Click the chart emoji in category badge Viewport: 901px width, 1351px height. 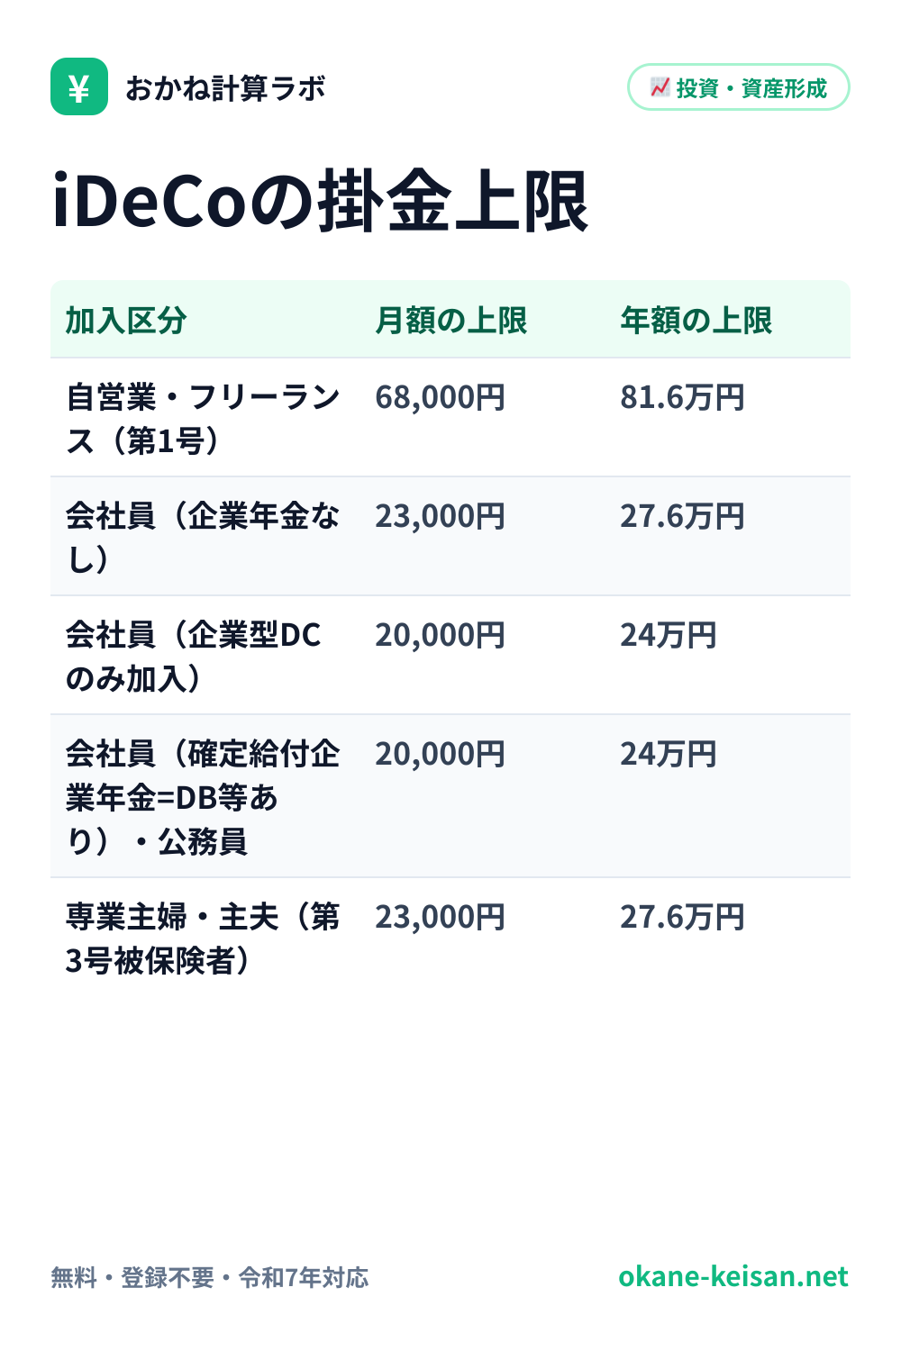coord(660,87)
